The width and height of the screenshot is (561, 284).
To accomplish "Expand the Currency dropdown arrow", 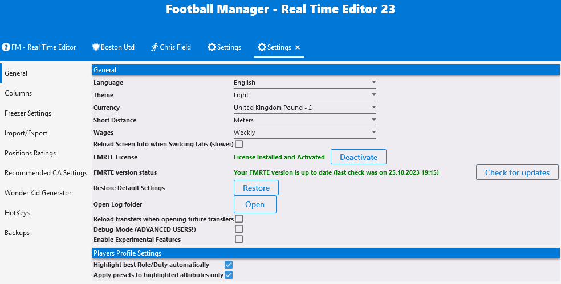I will pos(373,107).
